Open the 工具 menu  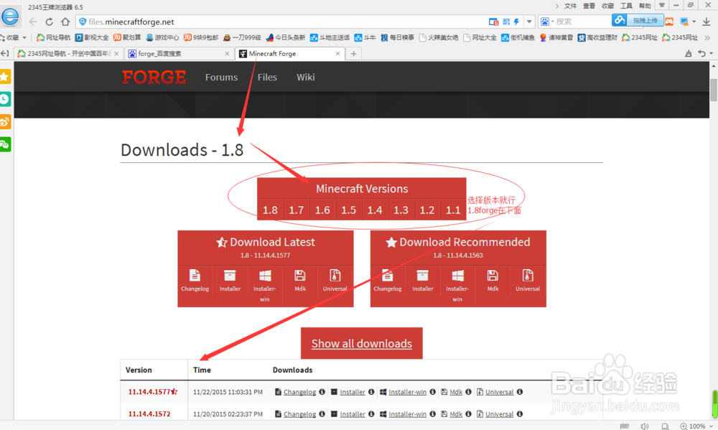tap(626, 6)
